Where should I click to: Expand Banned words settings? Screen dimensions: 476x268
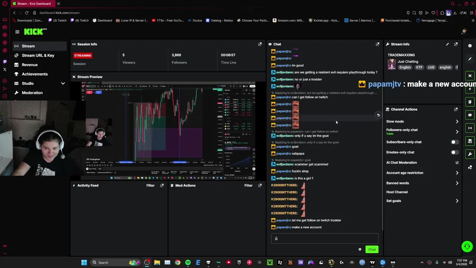[x=457, y=183]
